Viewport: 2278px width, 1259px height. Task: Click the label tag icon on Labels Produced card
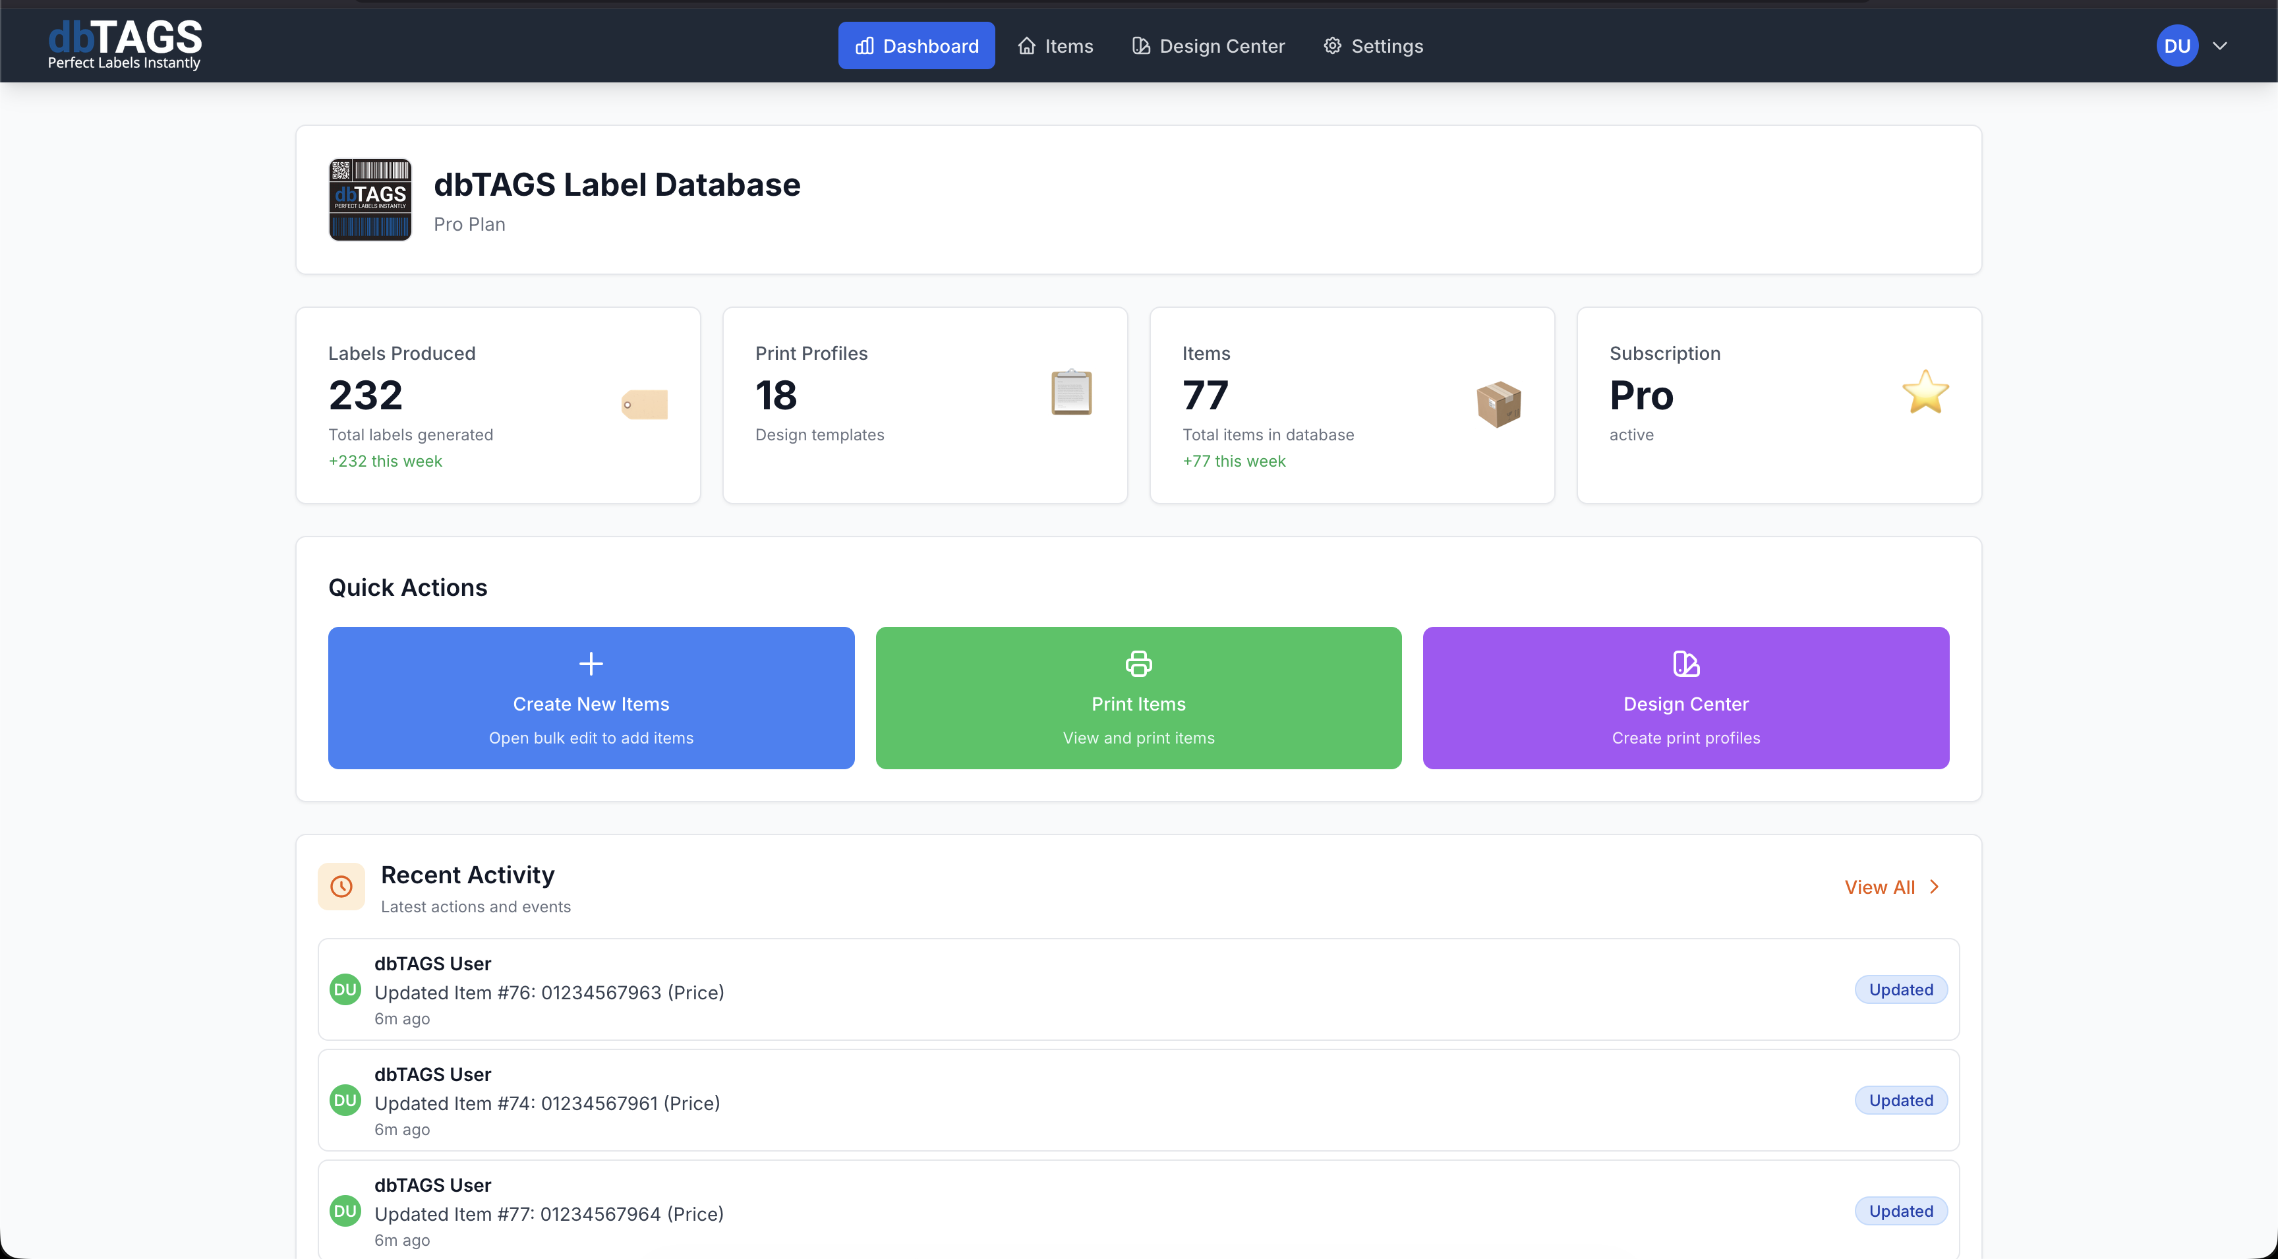point(645,404)
